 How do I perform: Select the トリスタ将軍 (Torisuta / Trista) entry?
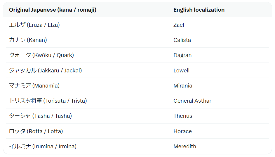point(48,101)
